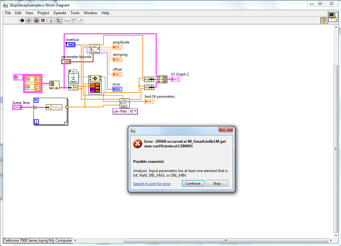Click the For Loop iteration i terminal

[x=36, y=122]
